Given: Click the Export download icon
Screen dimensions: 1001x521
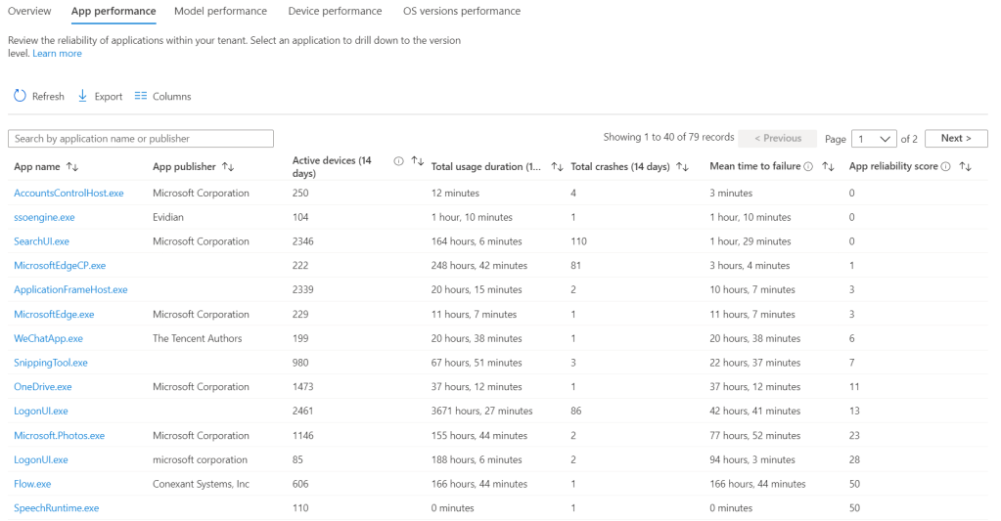Looking at the screenshot, I should click(x=83, y=96).
